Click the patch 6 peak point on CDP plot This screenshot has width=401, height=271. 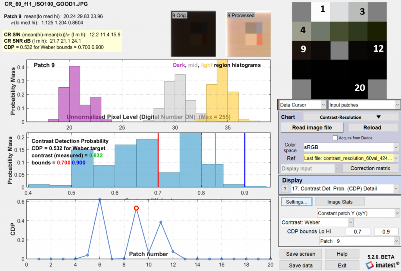coord(100,200)
